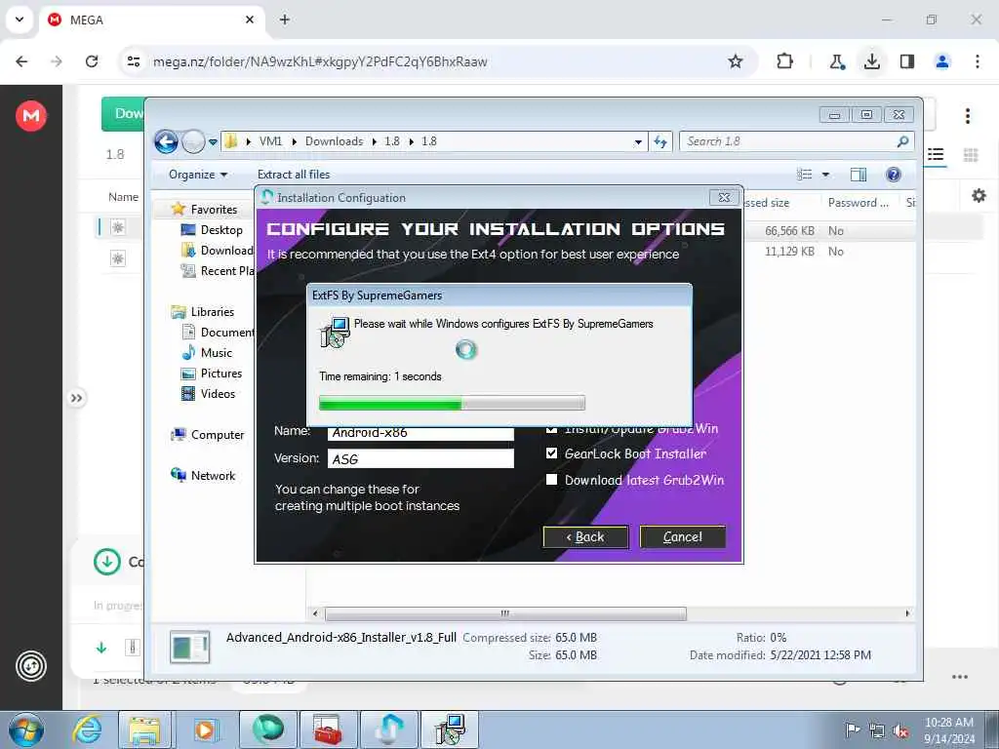Open recent pages dropdown arrow in Explorer
This screenshot has height=749, width=999.
coord(213,142)
